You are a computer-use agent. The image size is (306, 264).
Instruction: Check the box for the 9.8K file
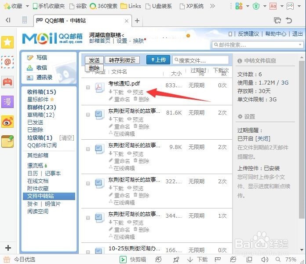tap(88, 149)
